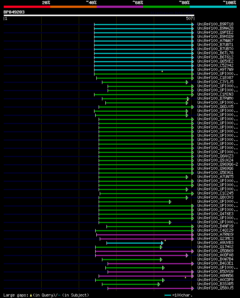Select the UniRef100_Q5E9G1 label
This screenshot has width=240, height=298.
[215, 172]
